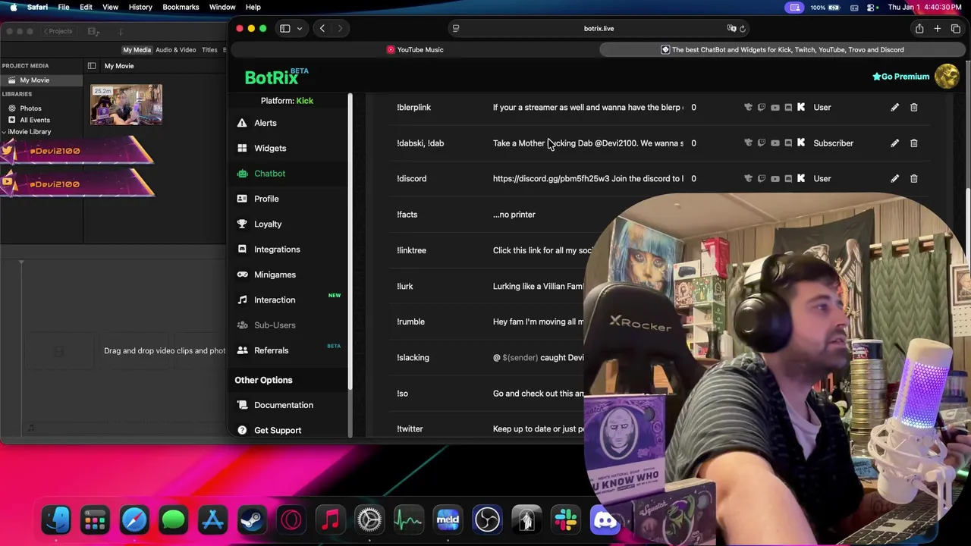Viewport: 971px width, 546px height.
Task: Open the File menu
Action: pyautogui.click(x=64, y=7)
